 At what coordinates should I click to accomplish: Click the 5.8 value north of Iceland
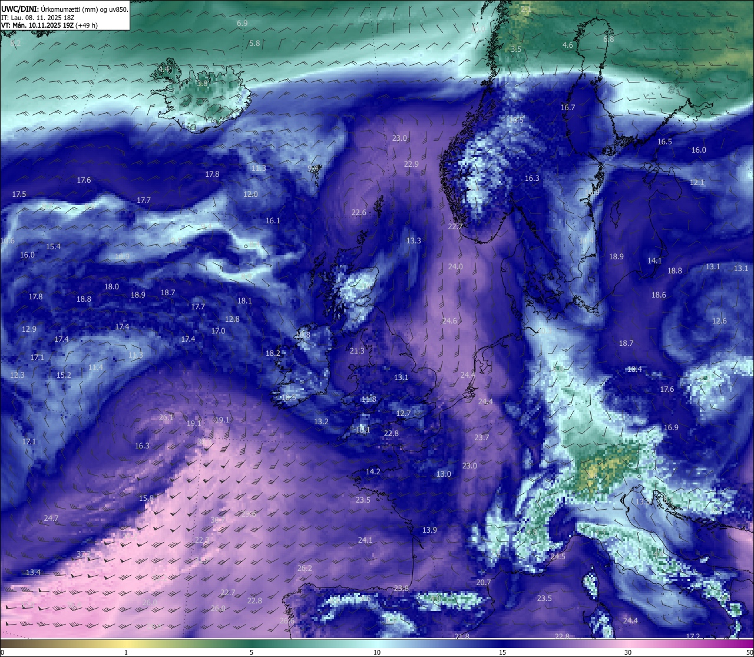(x=254, y=44)
